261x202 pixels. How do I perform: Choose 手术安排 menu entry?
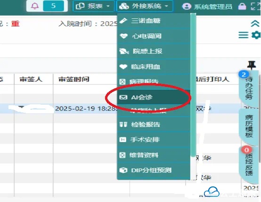[x=154, y=140]
